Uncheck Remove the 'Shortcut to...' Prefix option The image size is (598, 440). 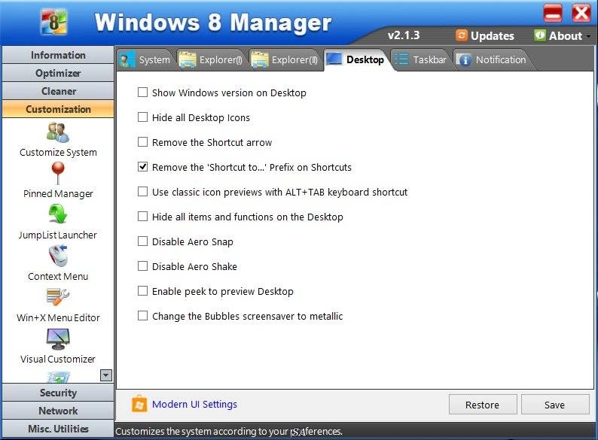point(142,167)
